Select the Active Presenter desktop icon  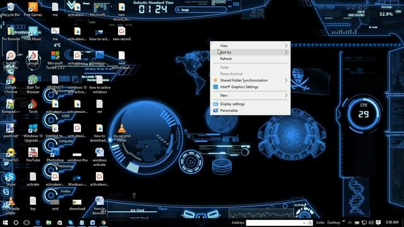click(x=11, y=60)
